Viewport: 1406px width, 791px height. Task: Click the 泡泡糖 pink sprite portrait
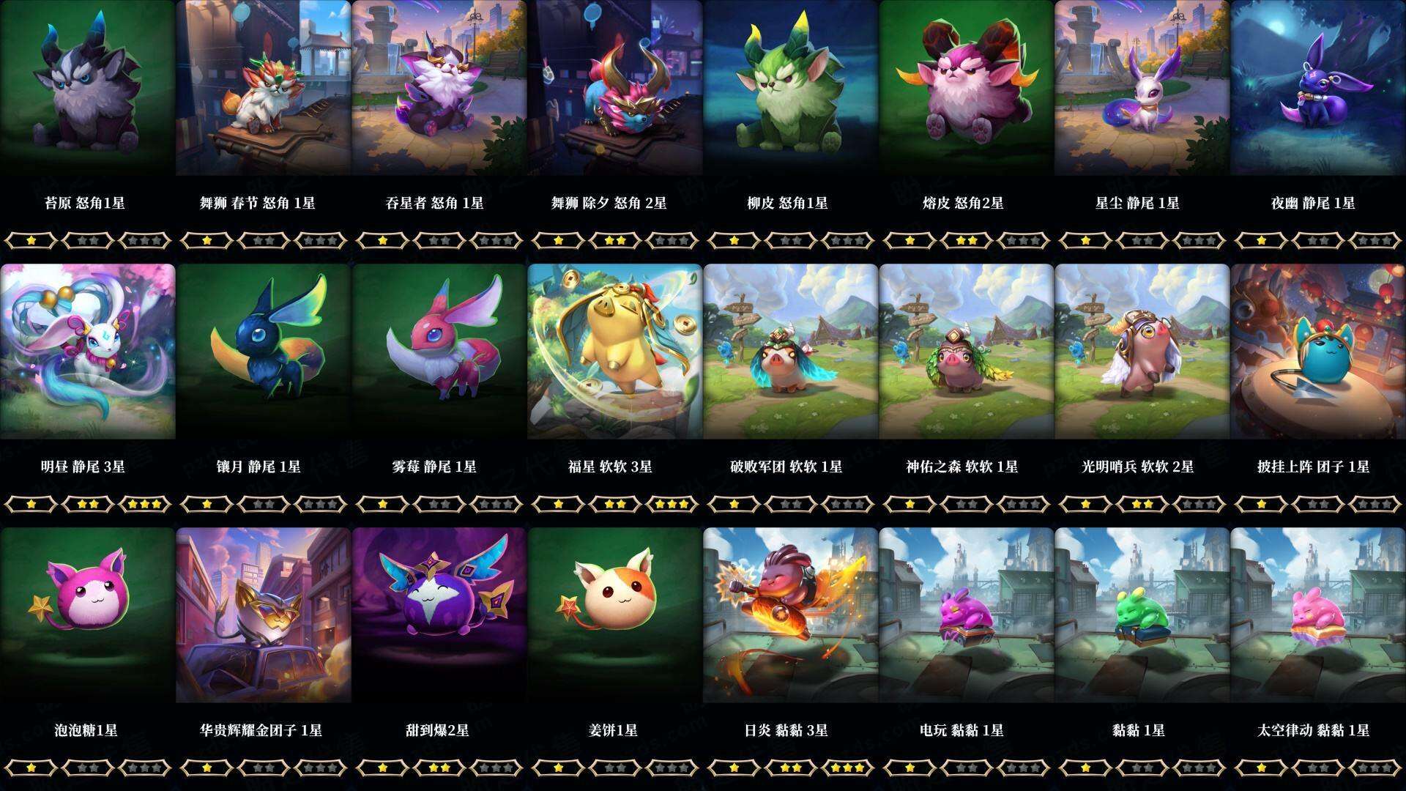point(88,615)
